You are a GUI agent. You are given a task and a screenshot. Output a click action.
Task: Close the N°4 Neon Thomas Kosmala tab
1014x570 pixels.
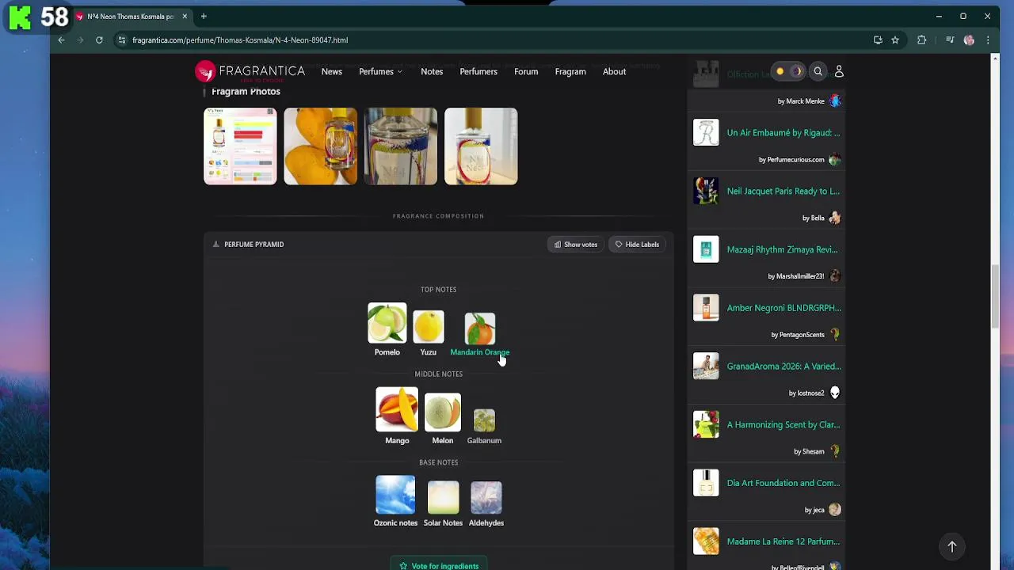(185, 16)
